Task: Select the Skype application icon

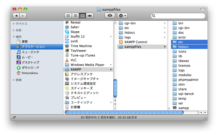Action: (67, 32)
